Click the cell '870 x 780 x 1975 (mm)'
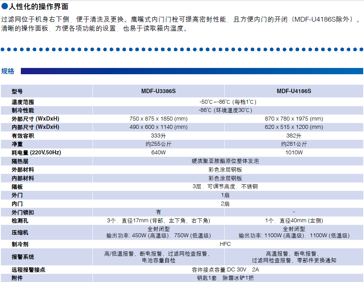The height and width of the screenshot is (282, 364). (x=294, y=119)
